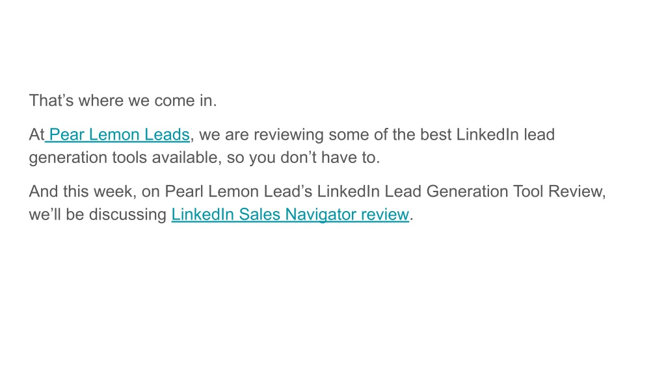Open the LinkedIn Sales Navigator review link
This screenshot has height=374, width=666.
click(290, 214)
